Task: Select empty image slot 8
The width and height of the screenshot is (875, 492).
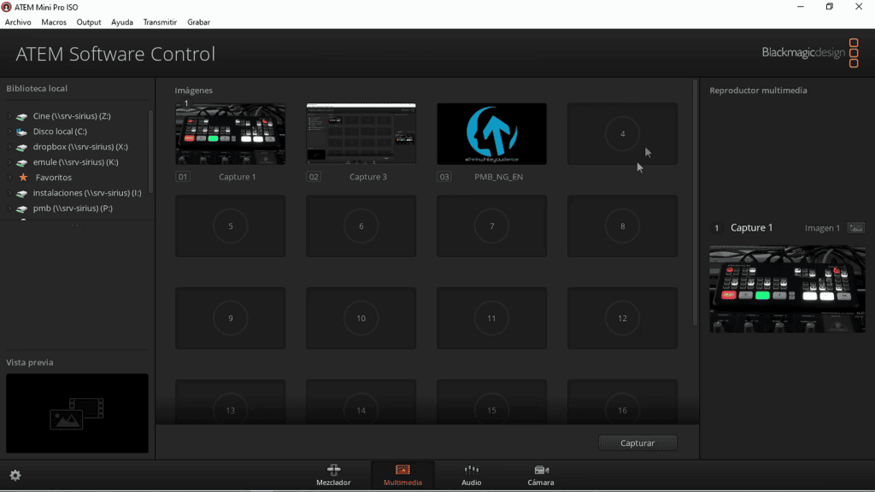Action: click(622, 225)
